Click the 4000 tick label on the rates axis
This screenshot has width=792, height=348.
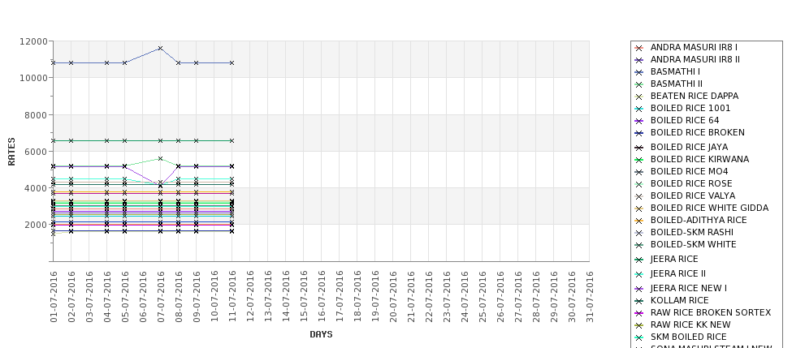[36, 189]
